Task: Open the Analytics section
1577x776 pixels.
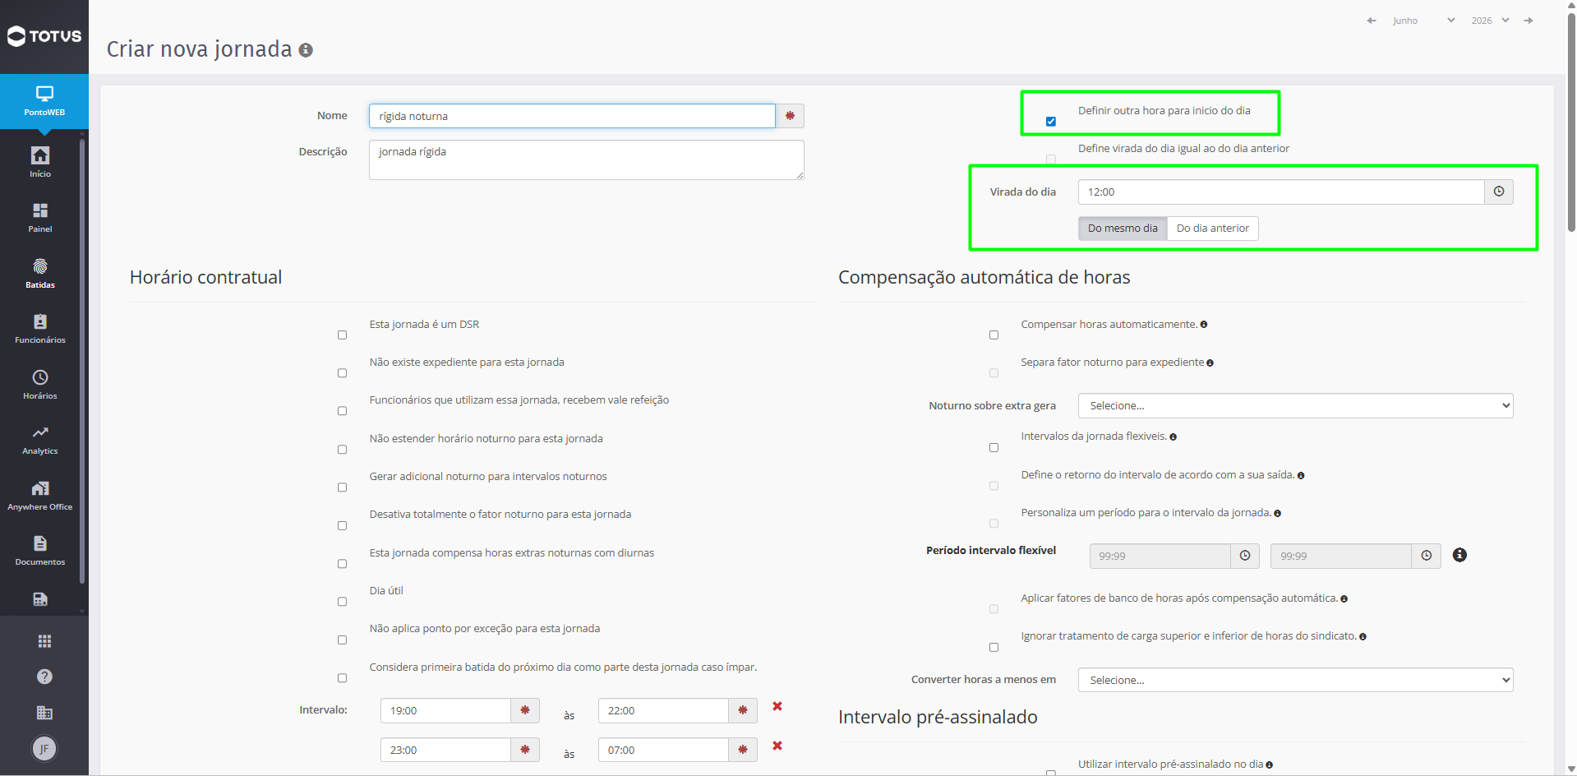Action: (x=40, y=440)
